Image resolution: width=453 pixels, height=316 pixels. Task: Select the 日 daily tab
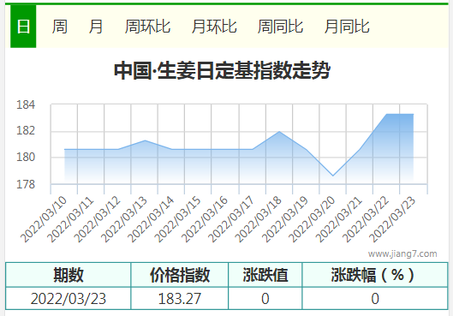(23, 27)
